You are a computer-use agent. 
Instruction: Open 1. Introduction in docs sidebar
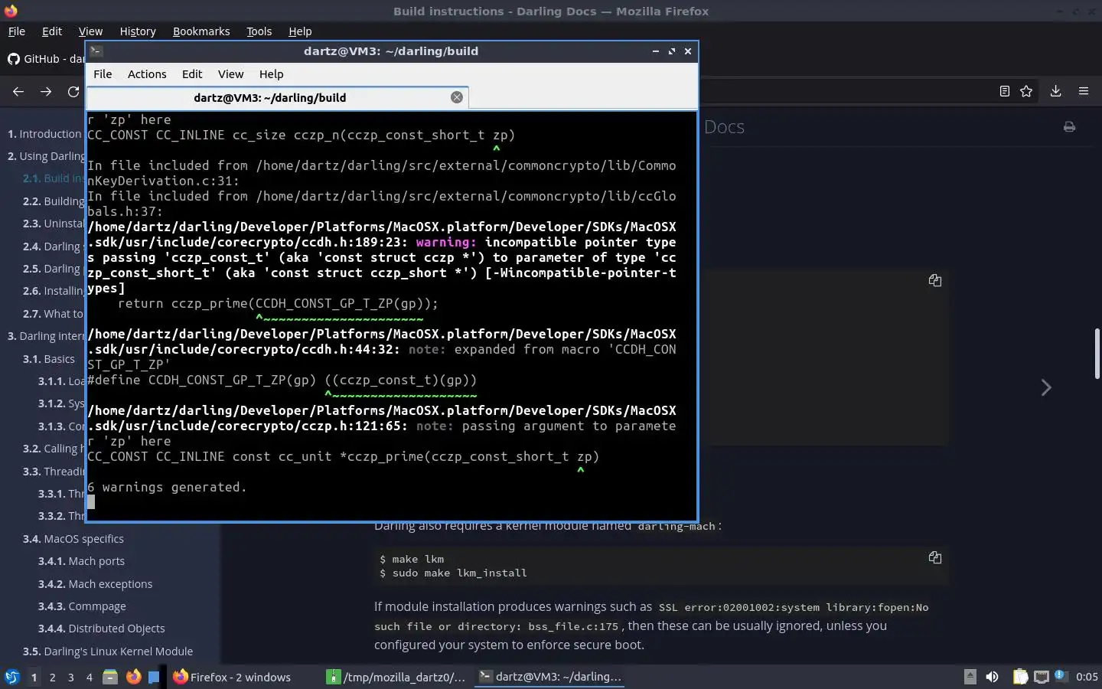(x=44, y=134)
